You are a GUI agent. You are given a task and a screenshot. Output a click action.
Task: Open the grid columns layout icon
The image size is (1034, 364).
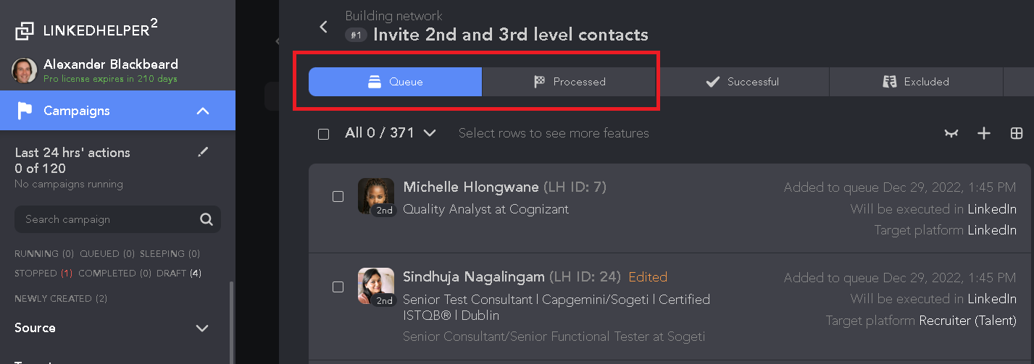[x=1017, y=133]
